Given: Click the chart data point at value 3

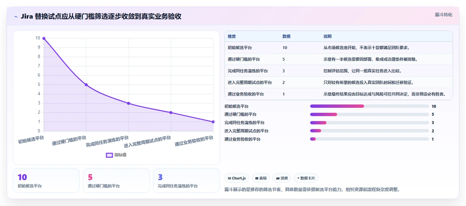Looking at the screenshot, I should coord(129,103).
